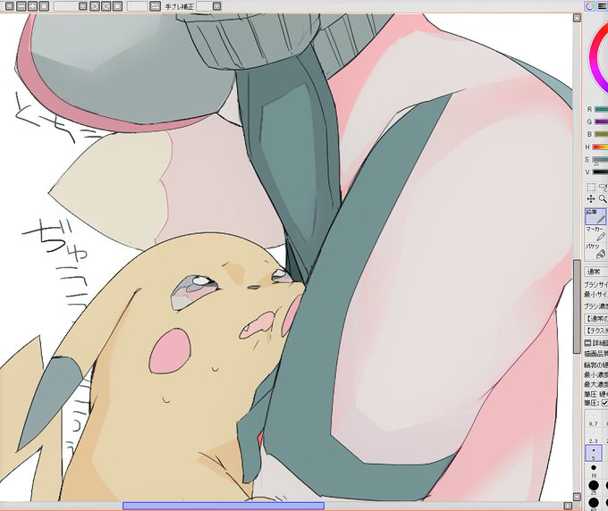Select the magnifier zoom tool
The height and width of the screenshot is (511, 608).
pyautogui.click(x=603, y=199)
